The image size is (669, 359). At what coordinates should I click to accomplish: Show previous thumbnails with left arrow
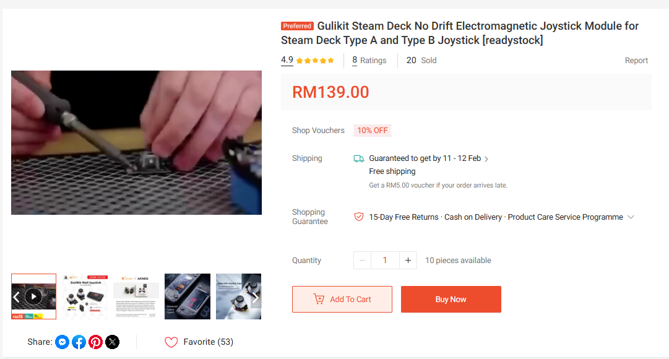[16, 296]
